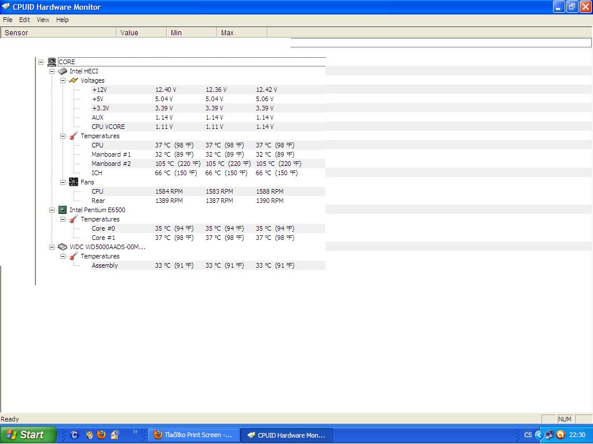
Task: Click the Intel HECI chip icon
Action: [x=63, y=71]
